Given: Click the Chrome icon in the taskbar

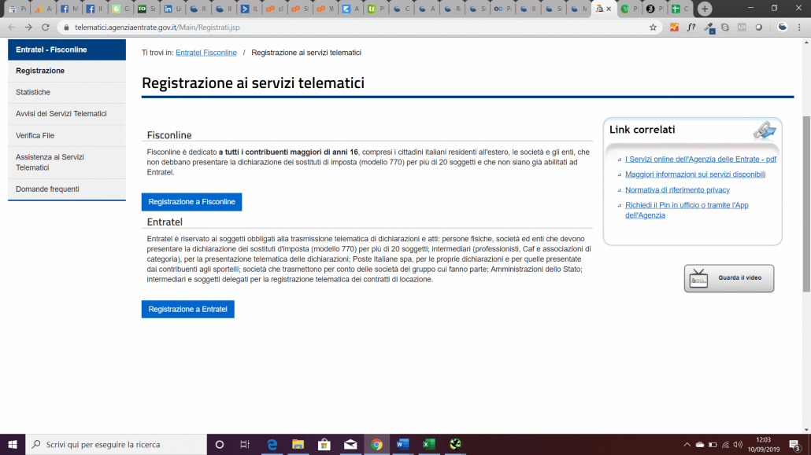Looking at the screenshot, I should (x=376, y=444).
